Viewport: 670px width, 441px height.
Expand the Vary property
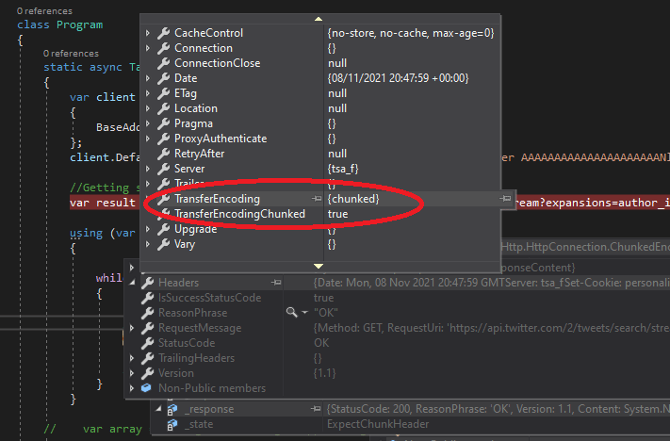tap(148, 244)
